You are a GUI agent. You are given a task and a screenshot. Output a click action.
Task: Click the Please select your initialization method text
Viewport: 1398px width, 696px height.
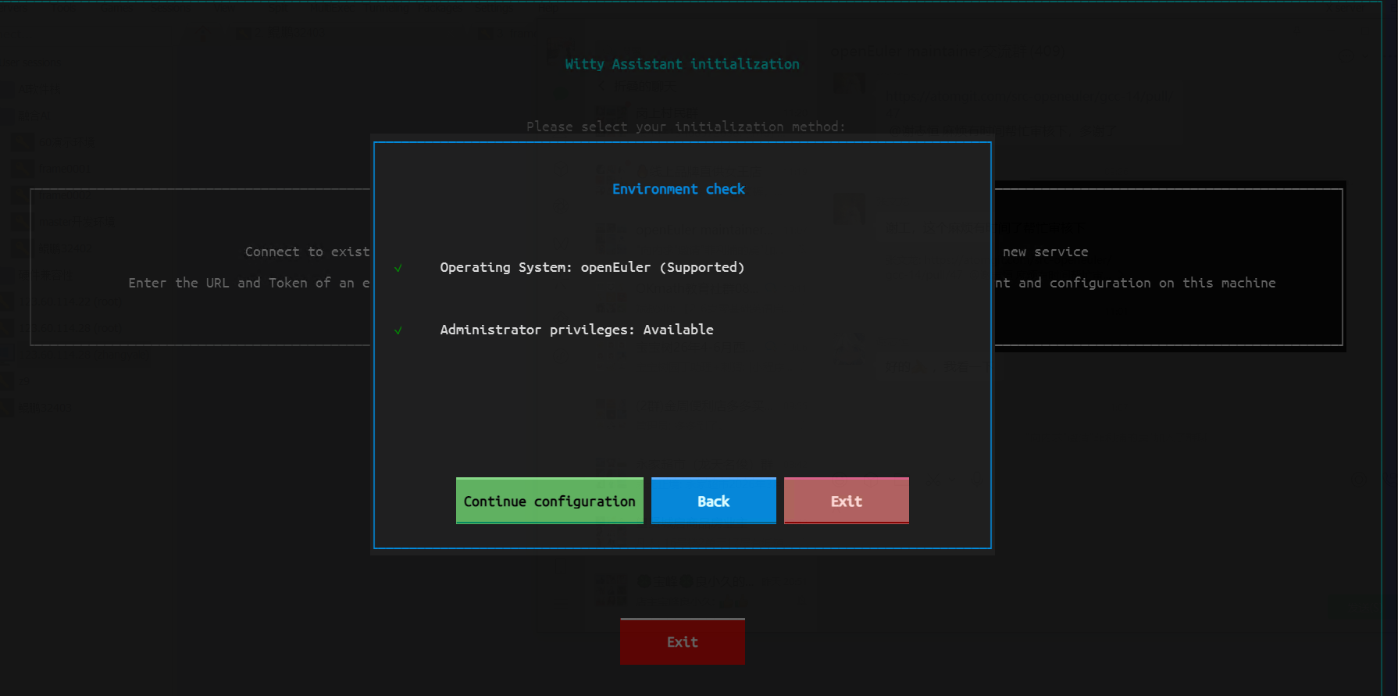pos(685,127)
